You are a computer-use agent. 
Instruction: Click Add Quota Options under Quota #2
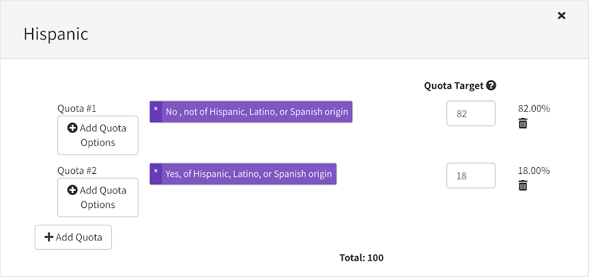click(98, 197)
